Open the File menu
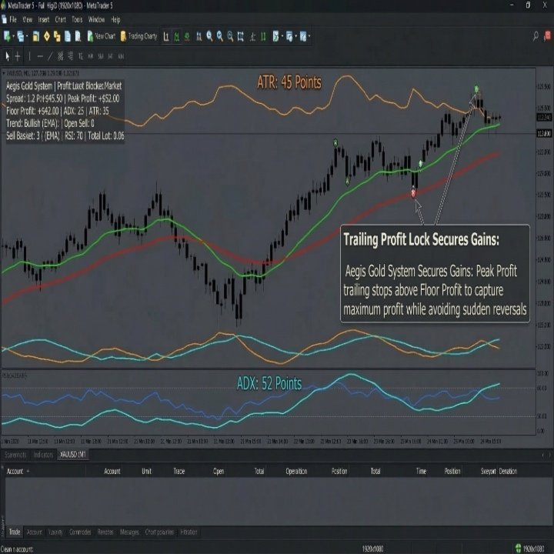Screen dimensions: 554x554 click(13, 19)
